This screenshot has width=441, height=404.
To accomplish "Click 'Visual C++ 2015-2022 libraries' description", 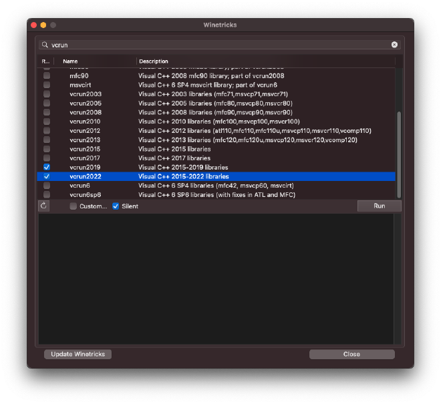I will (x=183, y=176).
